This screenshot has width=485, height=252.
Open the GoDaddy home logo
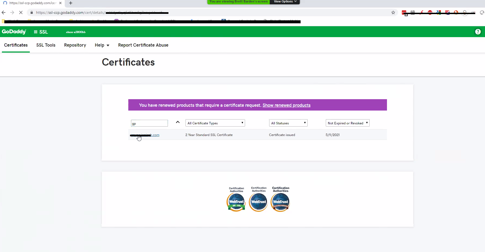pos(14,32)
